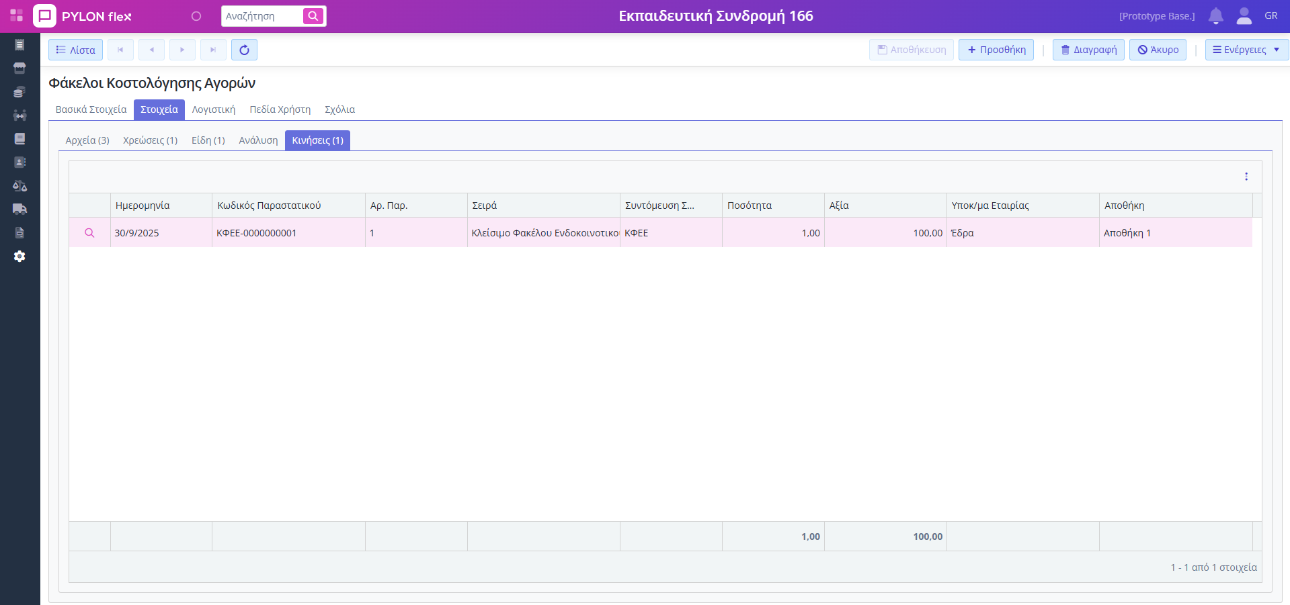
Task: Click the Λίστα list view button
Action: click(75, 50)
